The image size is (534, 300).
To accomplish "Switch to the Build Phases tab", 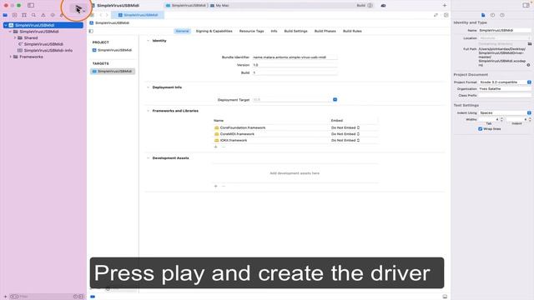I will pos(325,31).
